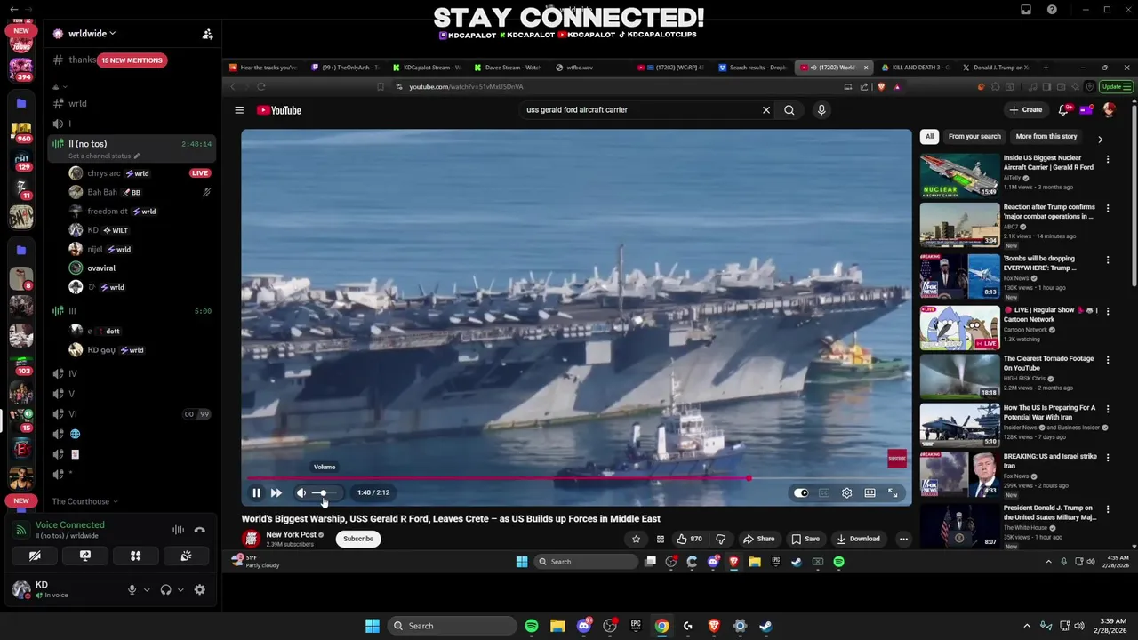
Task: Like the video with 870 likes
Action: click(x=689, y=539)
